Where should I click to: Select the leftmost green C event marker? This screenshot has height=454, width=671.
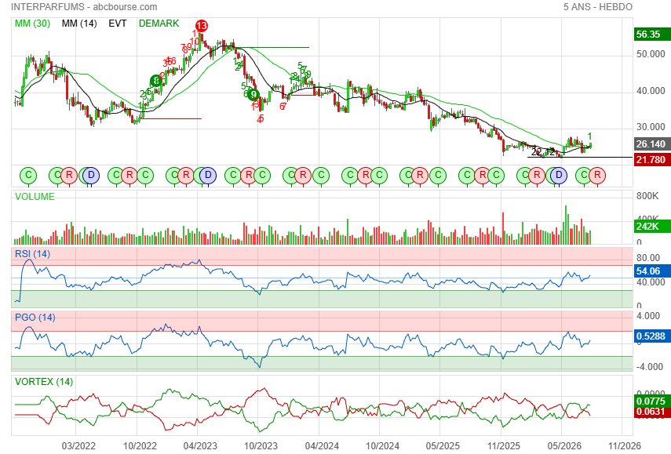[29, 176]
